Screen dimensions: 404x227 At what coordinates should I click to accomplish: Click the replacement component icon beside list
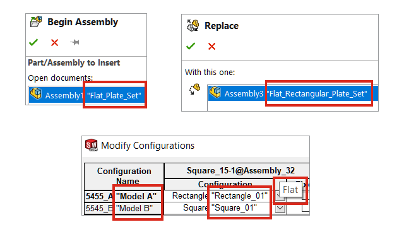coord(195,90)
